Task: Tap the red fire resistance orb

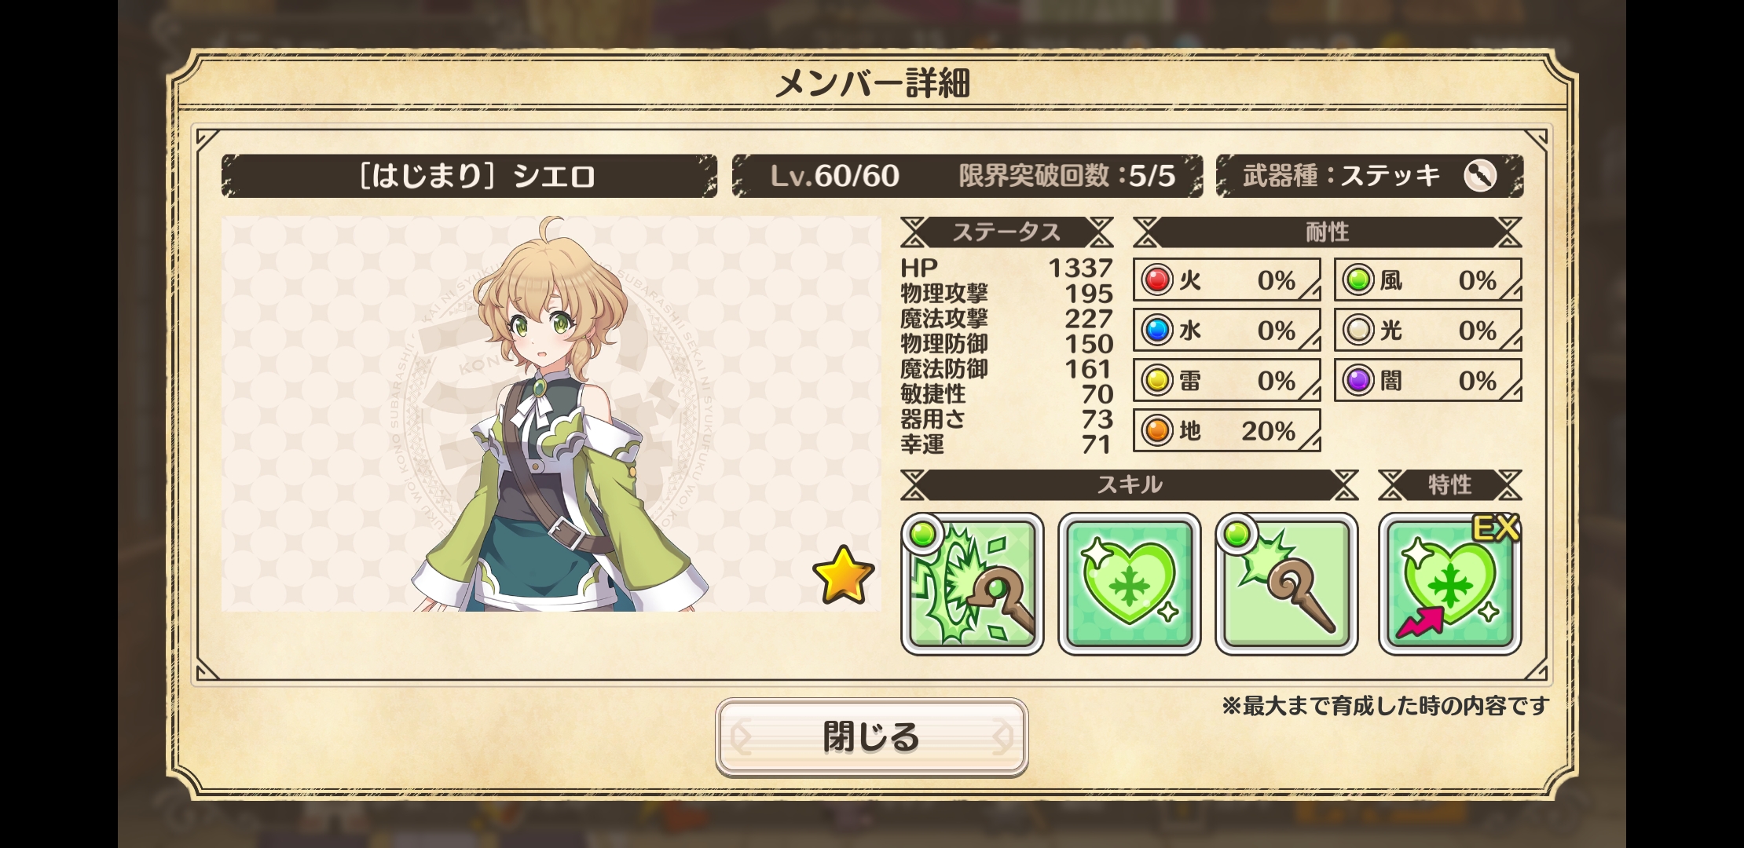Action: 1157,280
